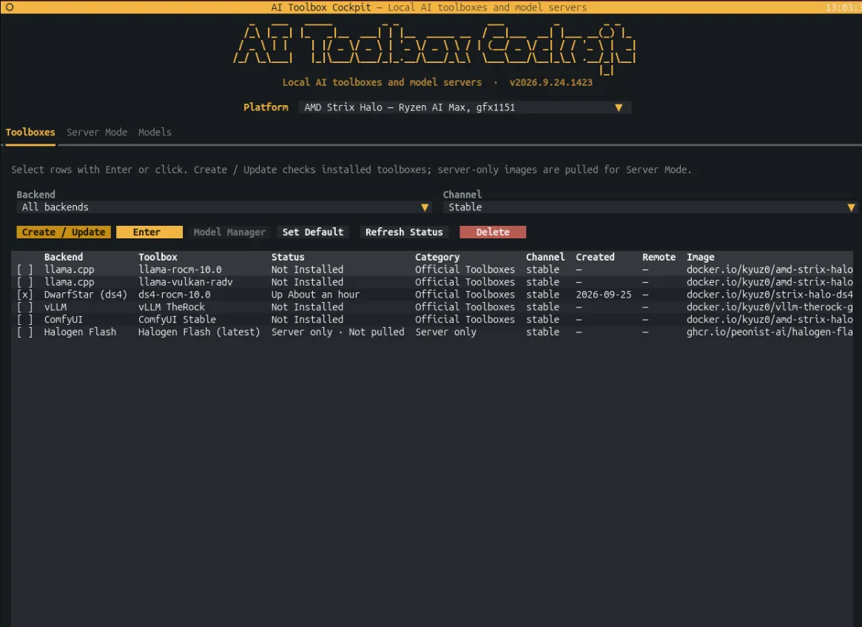862x627 pixels.
Task: Open the All backends selector
Action: point(223,207)
